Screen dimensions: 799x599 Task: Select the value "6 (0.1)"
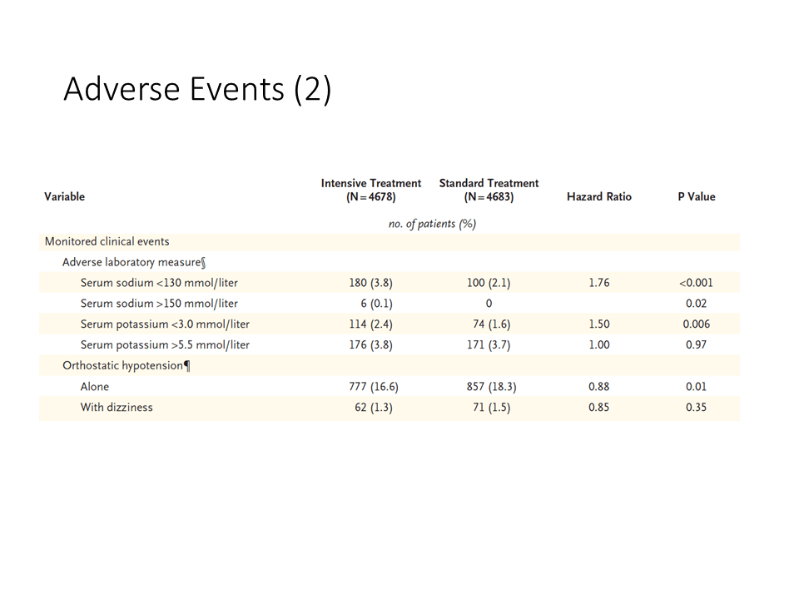point(376,304)
